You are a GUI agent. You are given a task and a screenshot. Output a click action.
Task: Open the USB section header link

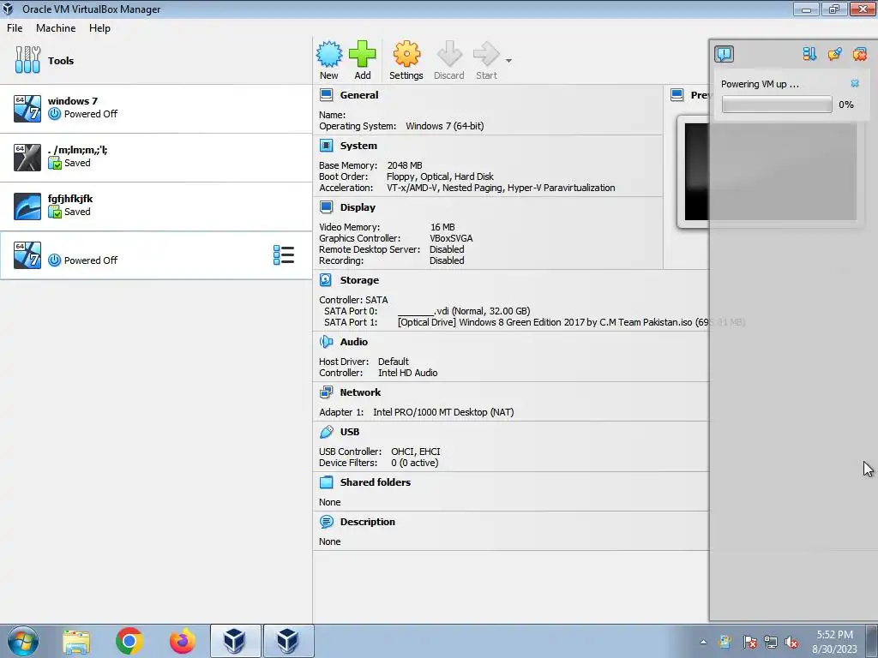point(350,432)
